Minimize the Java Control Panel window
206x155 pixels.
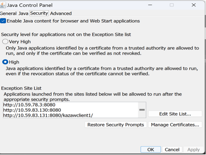(x=150, y=5)
